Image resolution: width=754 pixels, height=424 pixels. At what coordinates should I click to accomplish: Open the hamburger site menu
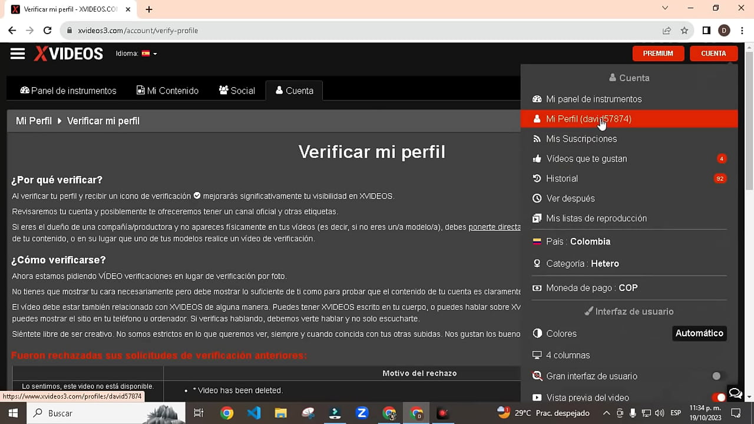pyautogui.click(x=18, y=54)
